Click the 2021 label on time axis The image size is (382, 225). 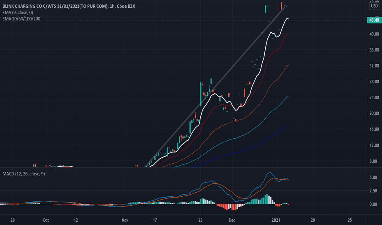pyautogui.click(x=276, y=220)
